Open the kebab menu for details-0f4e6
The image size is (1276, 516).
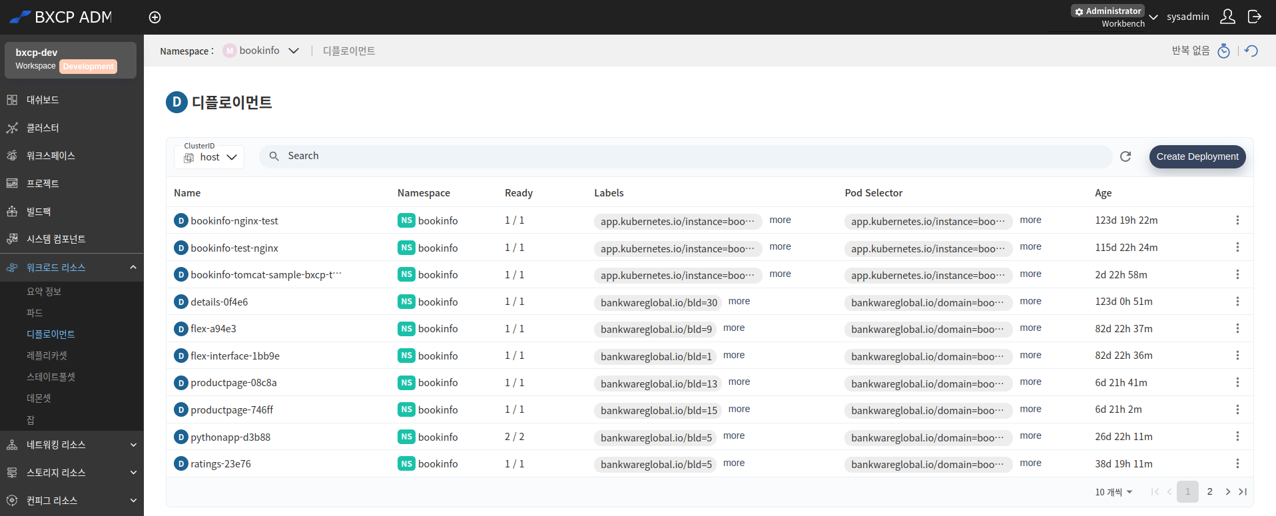(x=1237, y=302)
